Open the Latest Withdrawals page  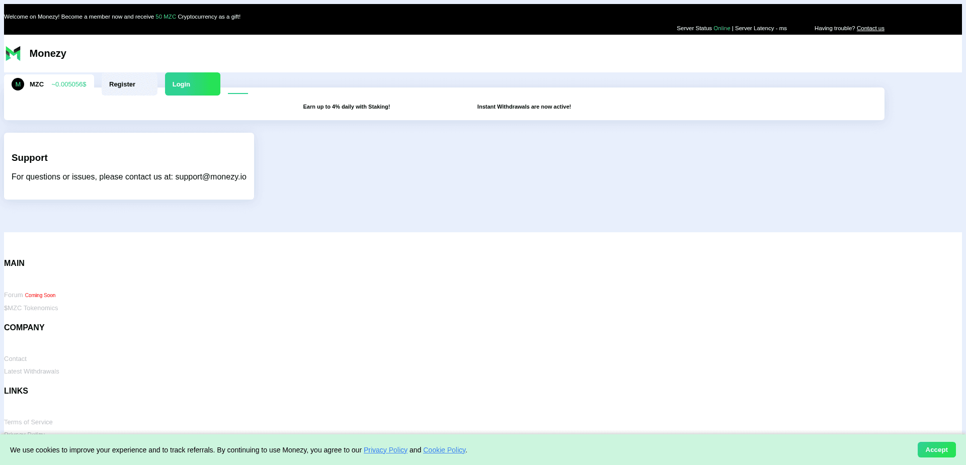click(x=31, y=371)
